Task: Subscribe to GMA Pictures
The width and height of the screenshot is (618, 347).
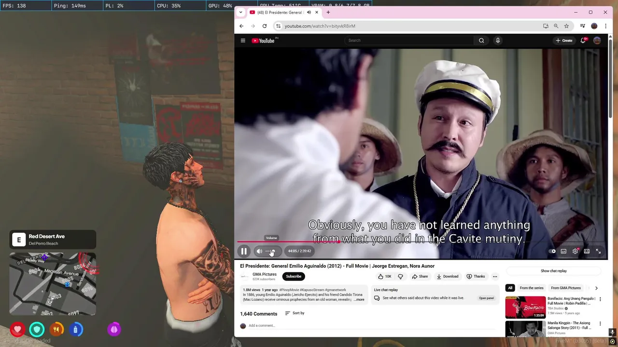Action: pyautogui.click(x=294, y=277)
